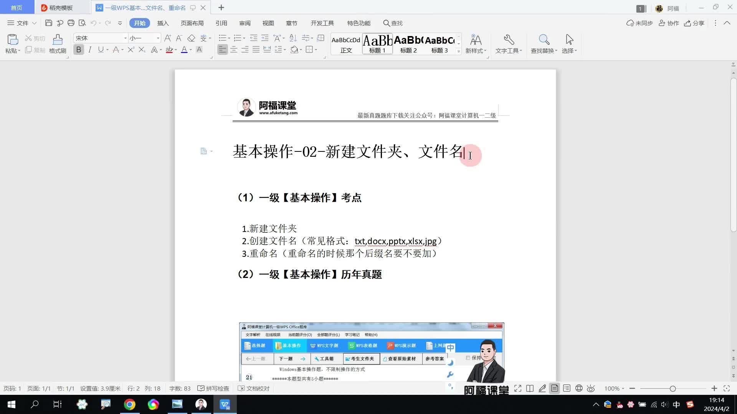Toggle bold formatting
737x414 pixels.
tap(79, 50)
